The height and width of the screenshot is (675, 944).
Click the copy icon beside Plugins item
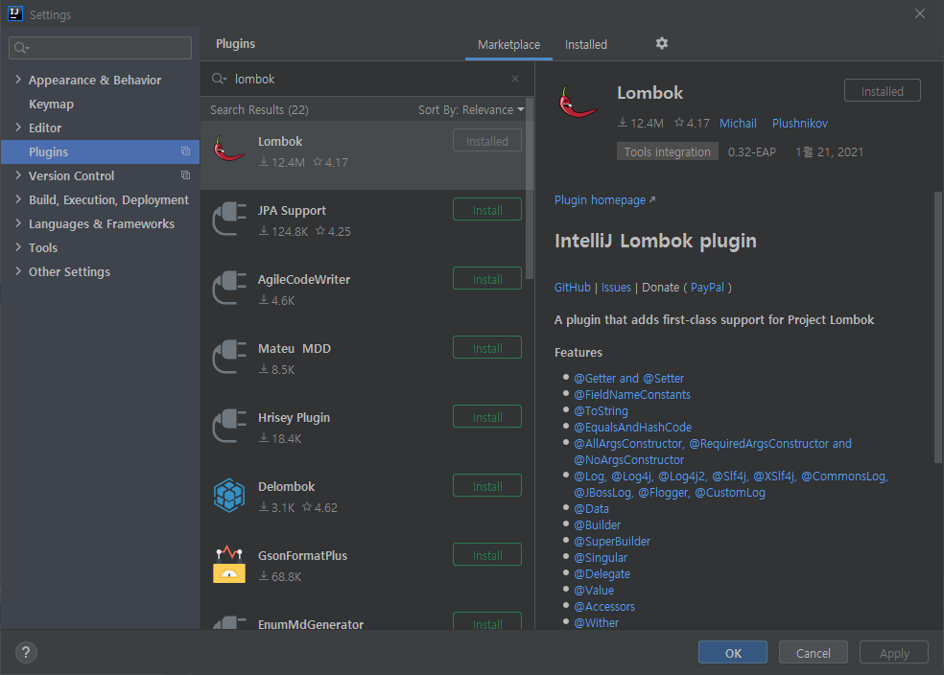click(185, 151)
